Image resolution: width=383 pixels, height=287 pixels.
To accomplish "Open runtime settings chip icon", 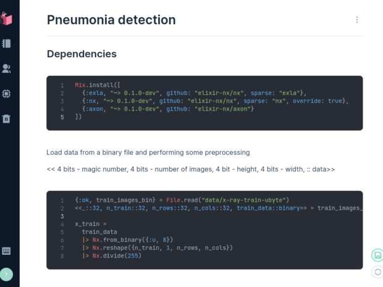I will click(x=6, y=94).
